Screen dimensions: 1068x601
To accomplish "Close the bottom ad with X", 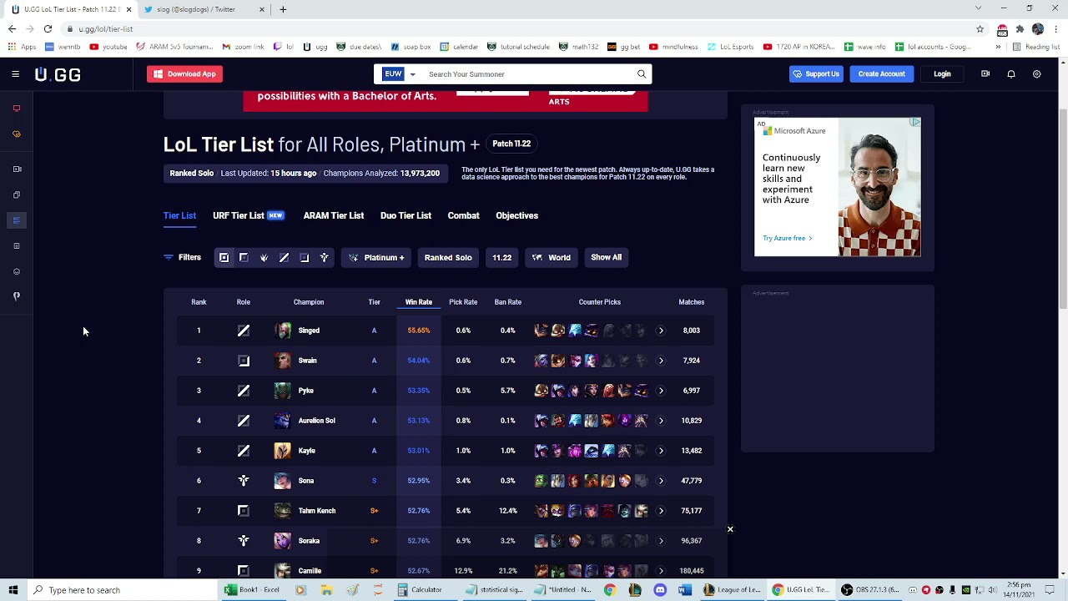I will [730, 529].
